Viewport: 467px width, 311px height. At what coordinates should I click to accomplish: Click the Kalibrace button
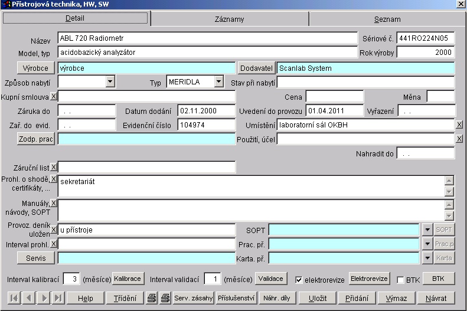[127, 279]
